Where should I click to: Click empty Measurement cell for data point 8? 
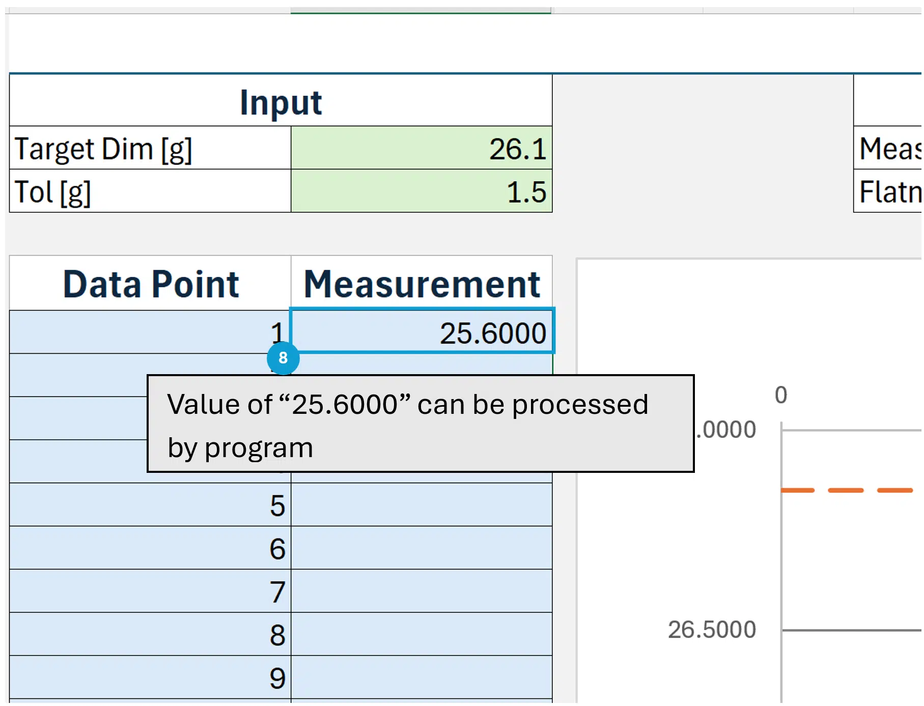[422, 635]
